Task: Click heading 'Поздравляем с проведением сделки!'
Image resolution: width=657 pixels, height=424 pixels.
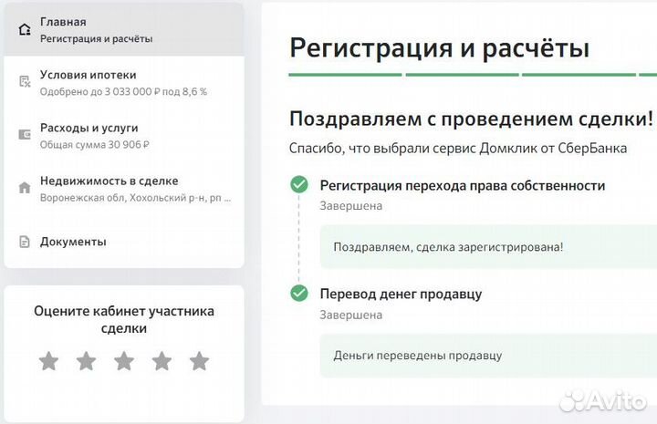Action: tap(472, 119)
